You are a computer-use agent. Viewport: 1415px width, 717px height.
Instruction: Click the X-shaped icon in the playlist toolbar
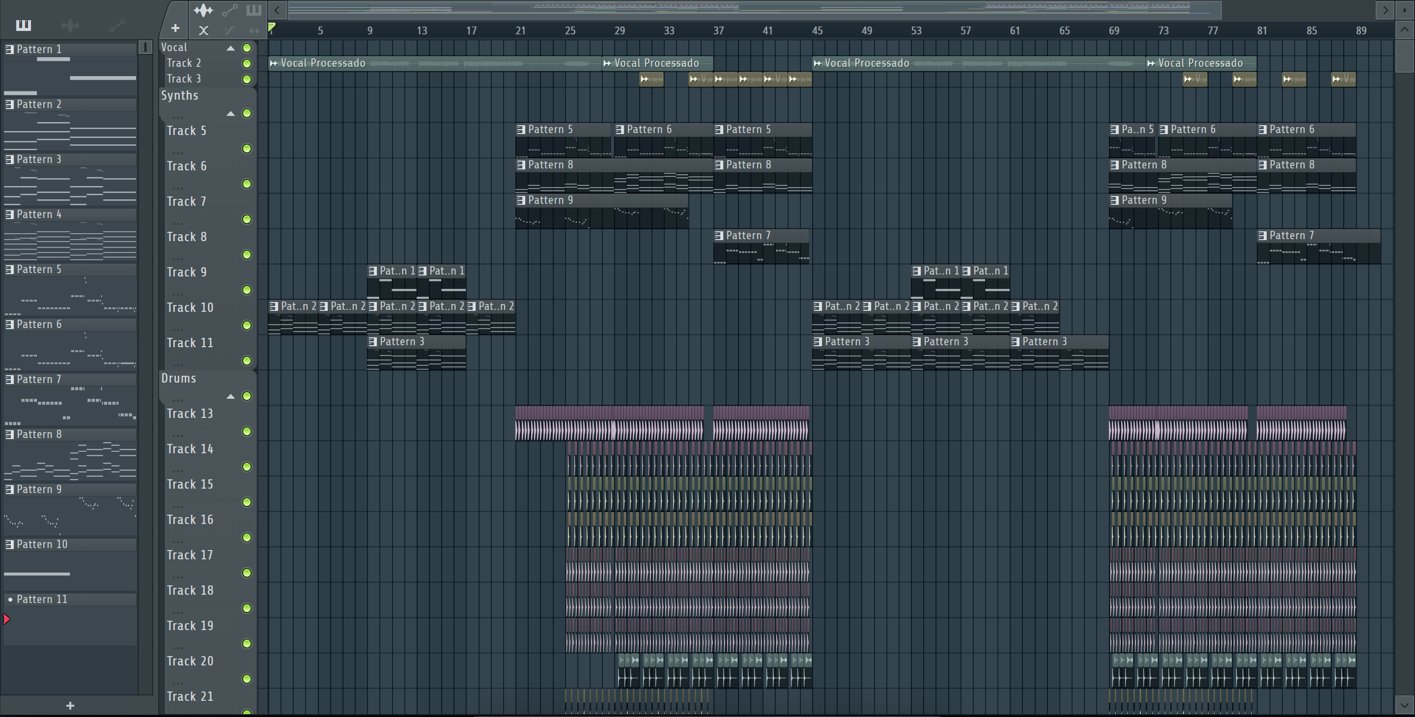[203, 31]
